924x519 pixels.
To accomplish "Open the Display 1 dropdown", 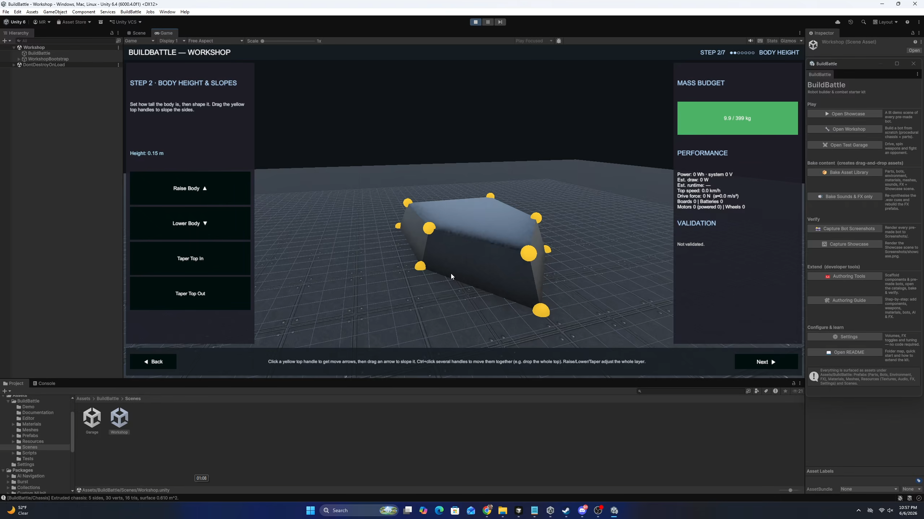I will [172, 41].
